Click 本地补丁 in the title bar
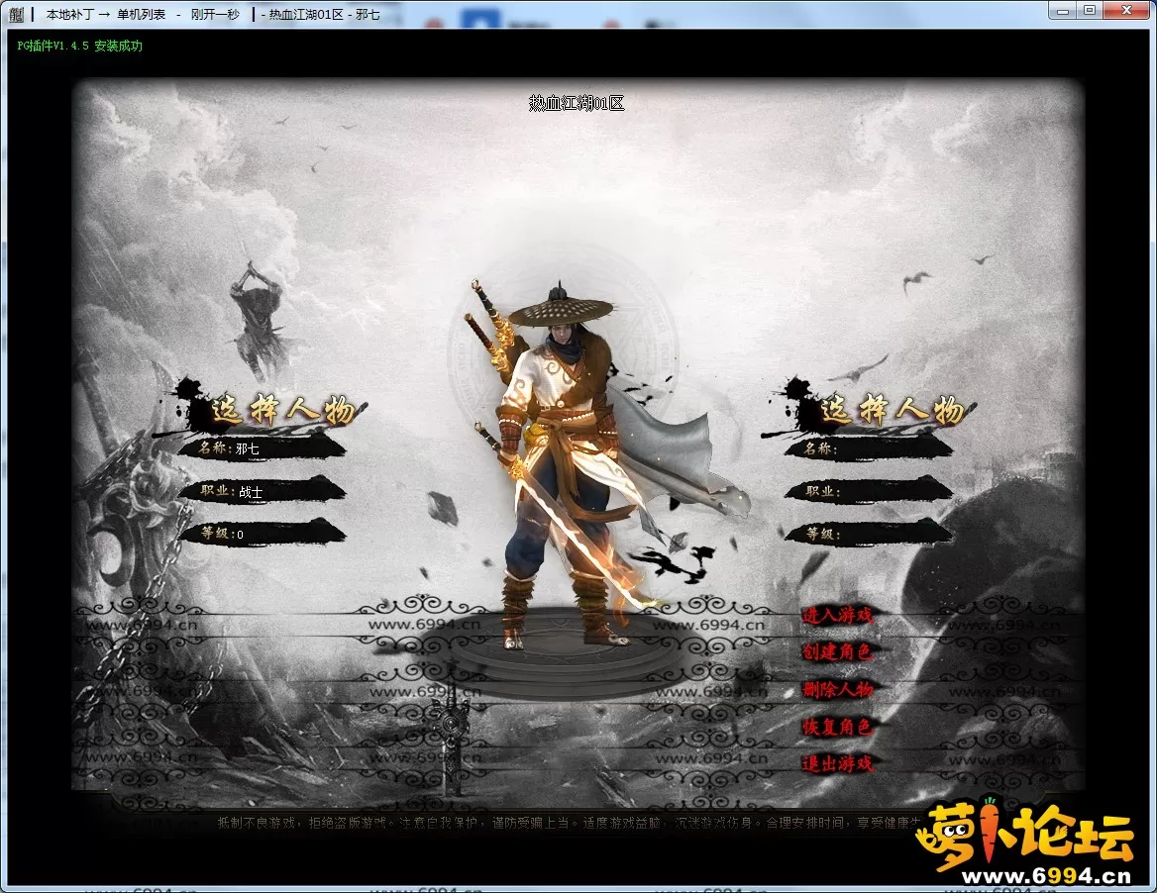 pos(70,14)
